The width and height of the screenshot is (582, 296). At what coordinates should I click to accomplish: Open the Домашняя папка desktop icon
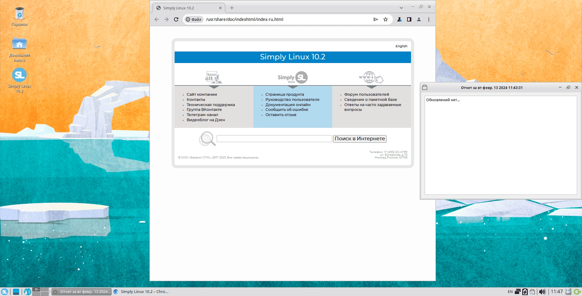19,49
